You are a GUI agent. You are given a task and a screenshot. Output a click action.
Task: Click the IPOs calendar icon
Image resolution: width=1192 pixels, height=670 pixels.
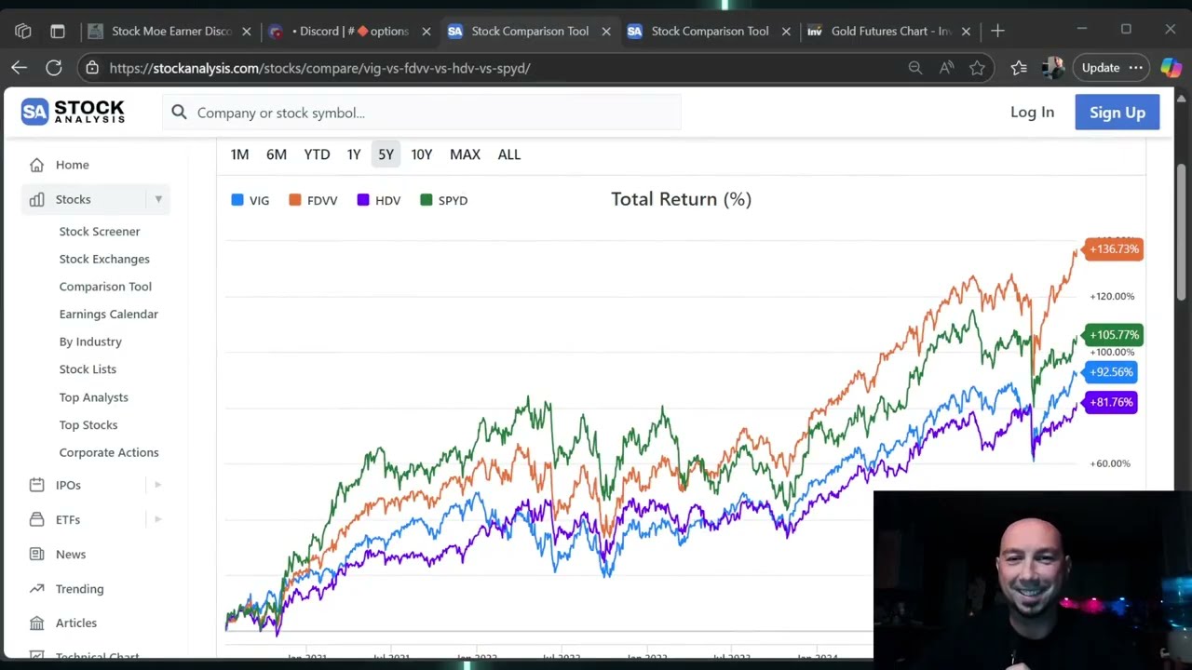(x=36, y=485)
